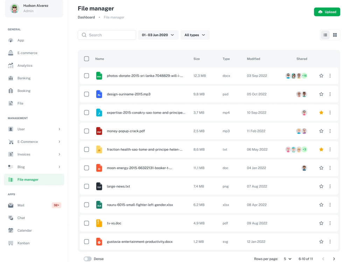
Task: Open Mail in the sidebar
Action: point(34,205)
